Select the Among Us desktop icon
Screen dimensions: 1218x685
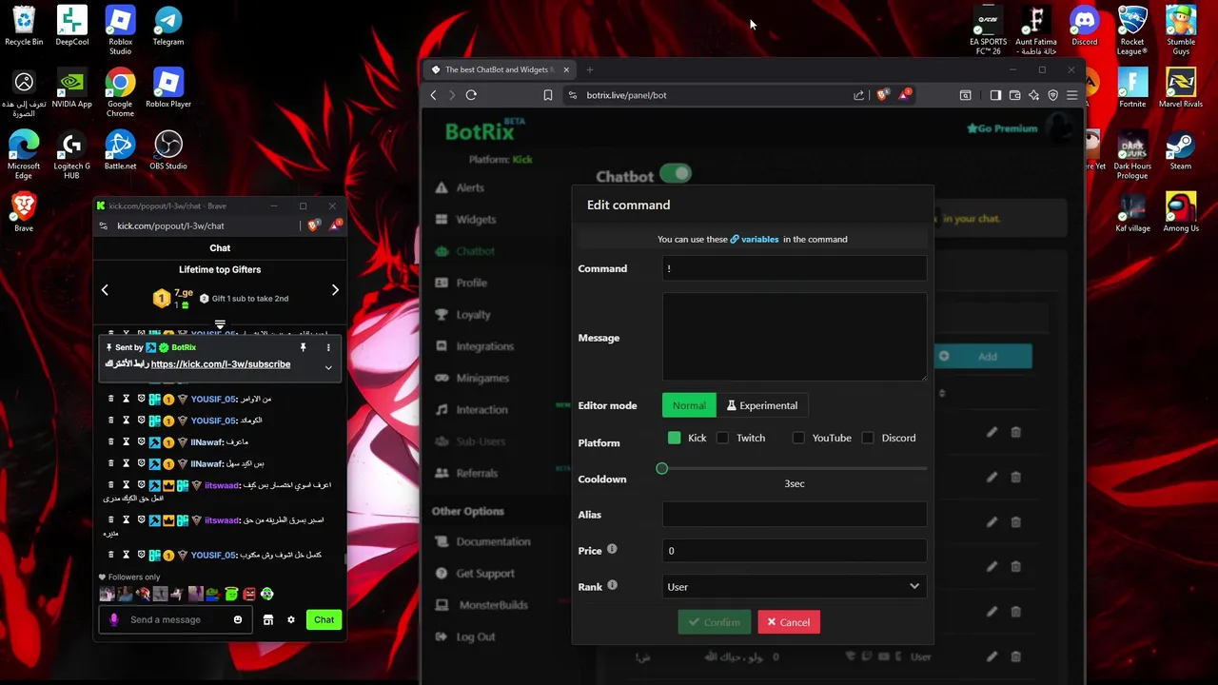click(1181, 212)
